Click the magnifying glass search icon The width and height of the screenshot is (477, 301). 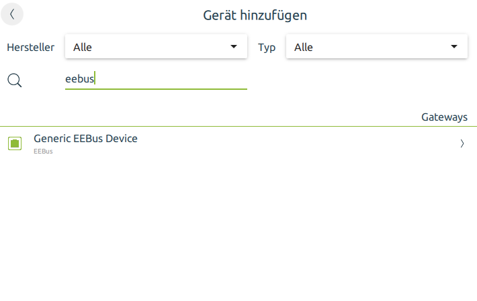pyautogui.click(x=14, y=80)
